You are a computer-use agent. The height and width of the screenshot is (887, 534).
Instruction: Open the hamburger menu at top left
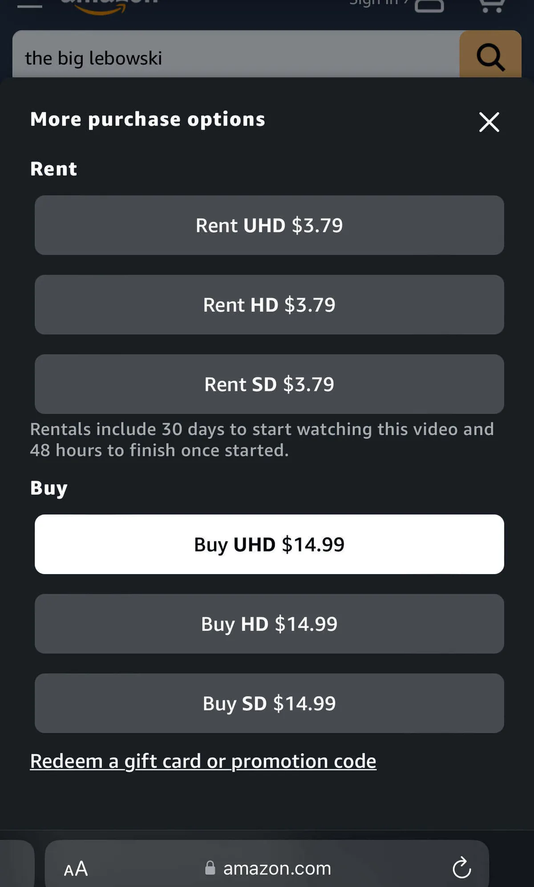click(29, 5)
